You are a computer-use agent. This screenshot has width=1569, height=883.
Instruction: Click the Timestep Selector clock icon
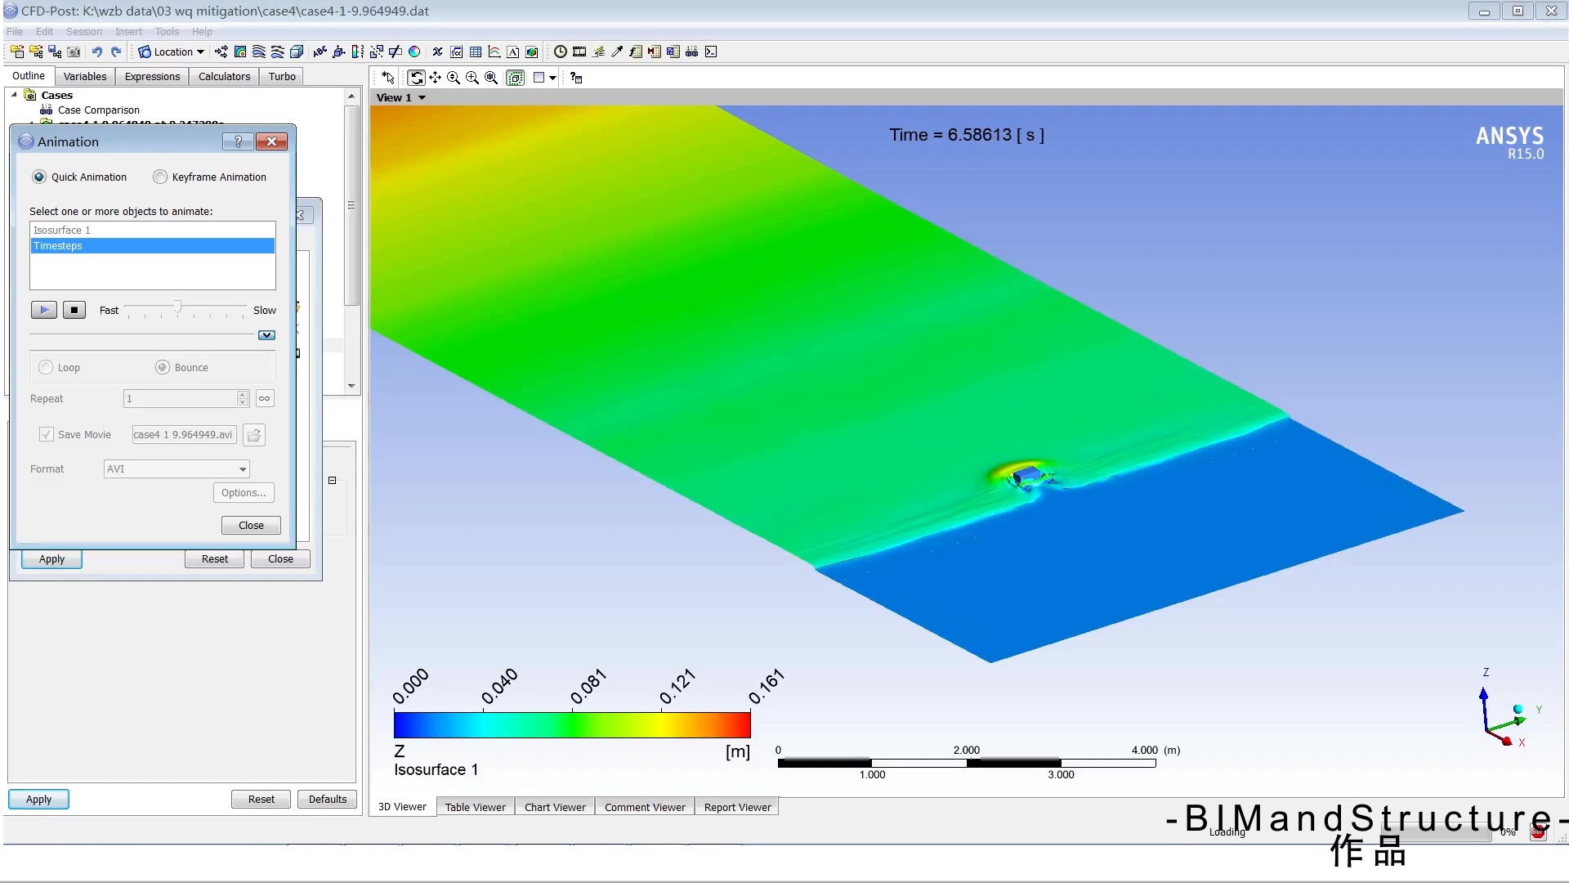561,52
